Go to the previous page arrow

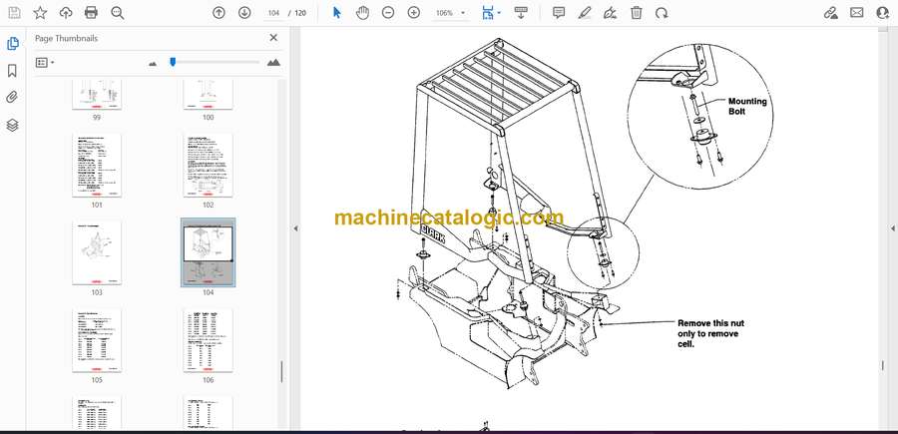(x=220, y=13)
